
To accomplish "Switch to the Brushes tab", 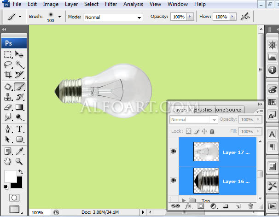I will tap(203, 110).
